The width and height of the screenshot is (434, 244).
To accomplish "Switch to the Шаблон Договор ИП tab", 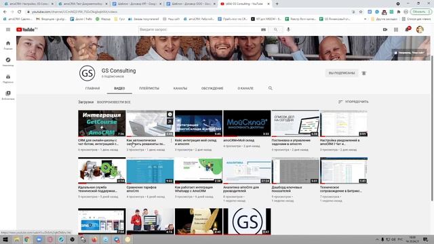I will tap(137, 4).
